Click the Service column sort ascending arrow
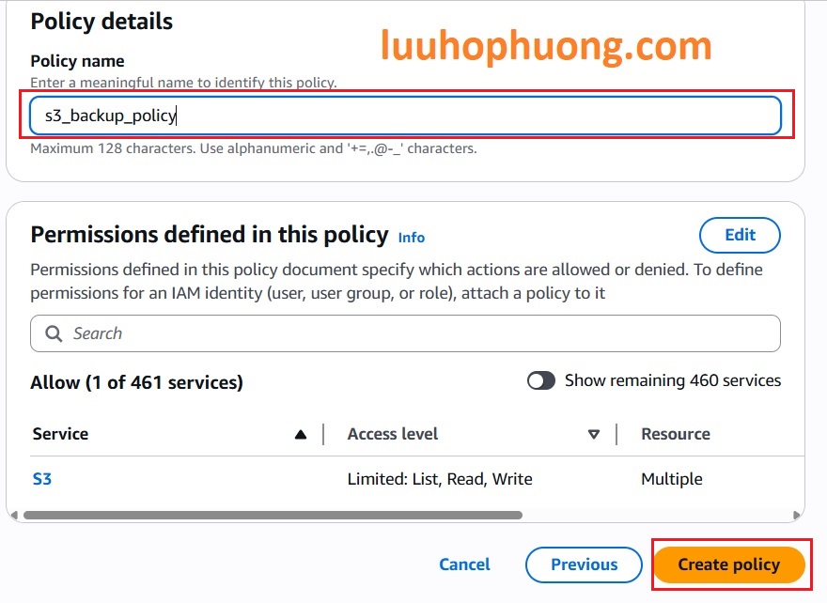 tap(301, 434)
